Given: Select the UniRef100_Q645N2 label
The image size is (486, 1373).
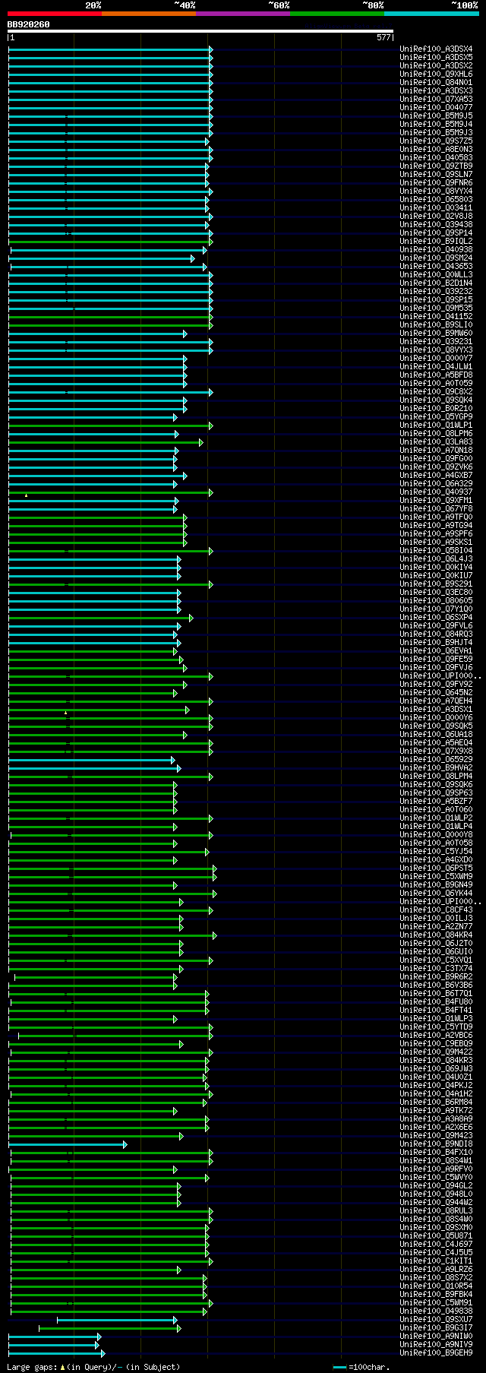Looking at the screenshot, I should [436, 693].
